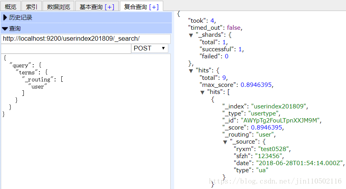Collapse the outer "hits" object node
This screenshot has height=189, width=346.
[x=191, y=71]
